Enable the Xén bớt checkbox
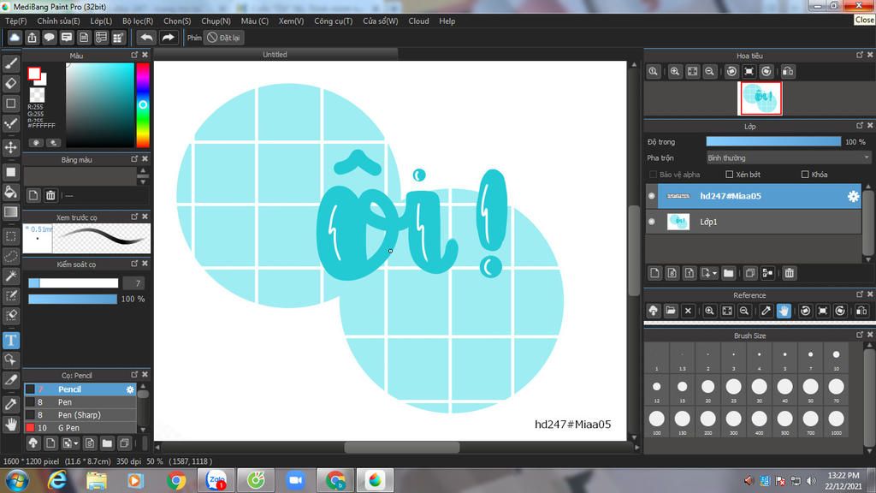 point(729,175)
